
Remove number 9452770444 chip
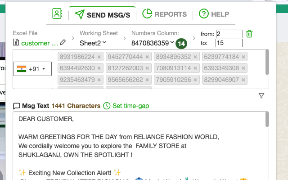147,57
